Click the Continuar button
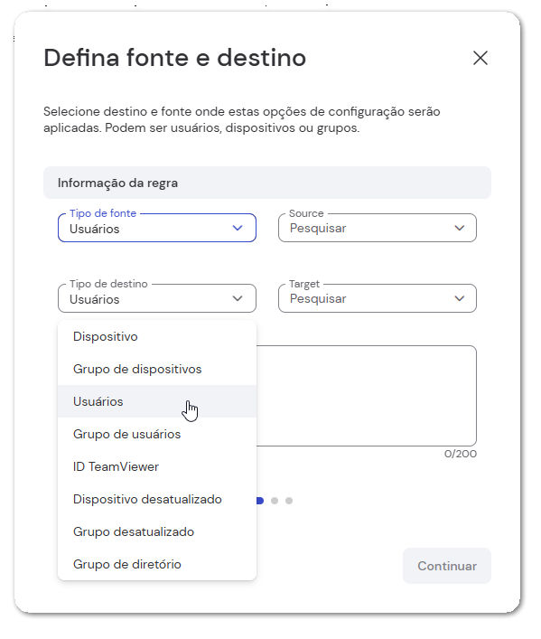541x639 pixels. (447, 566)
